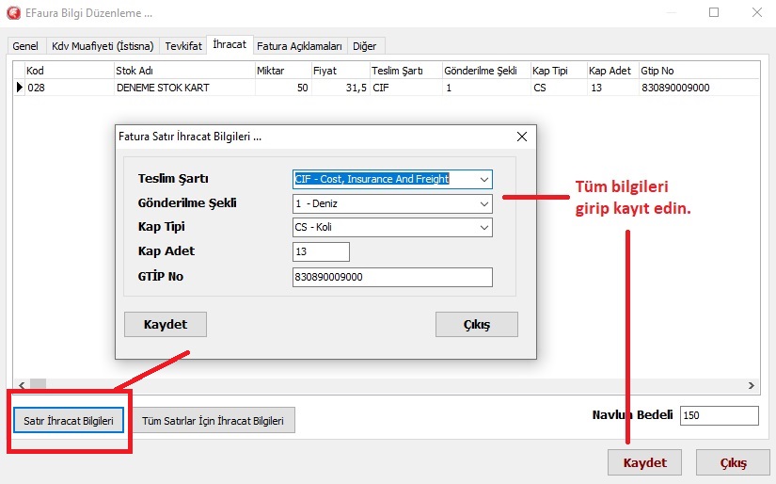Select the Tevkifat tab

182,46
